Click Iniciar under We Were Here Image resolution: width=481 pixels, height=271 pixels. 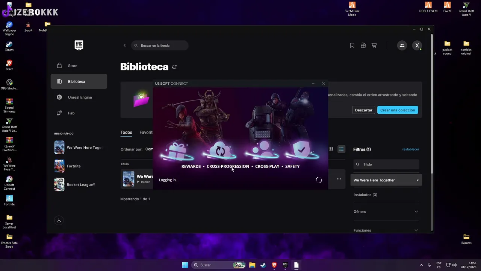(143, 182)
